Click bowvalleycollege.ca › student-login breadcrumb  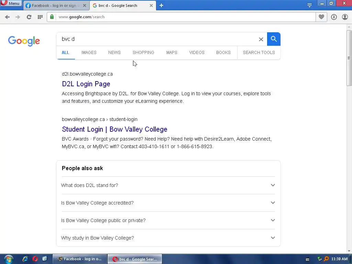tap(99, 119)
